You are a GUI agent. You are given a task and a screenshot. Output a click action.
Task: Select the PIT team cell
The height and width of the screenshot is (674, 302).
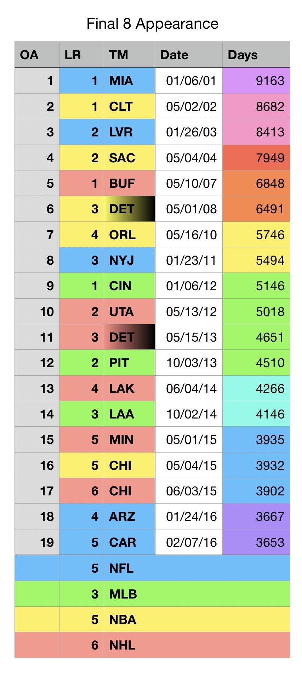click(x=129, y=363)
